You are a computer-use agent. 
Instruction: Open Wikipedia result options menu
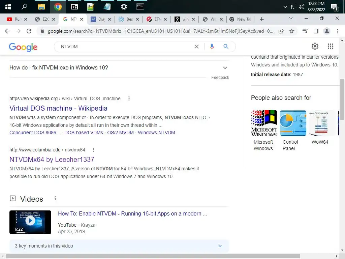pos(129,99)
